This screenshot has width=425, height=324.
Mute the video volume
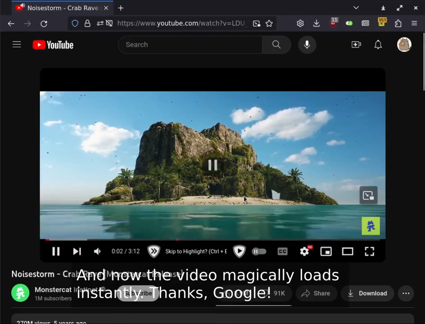coord(97,252)
